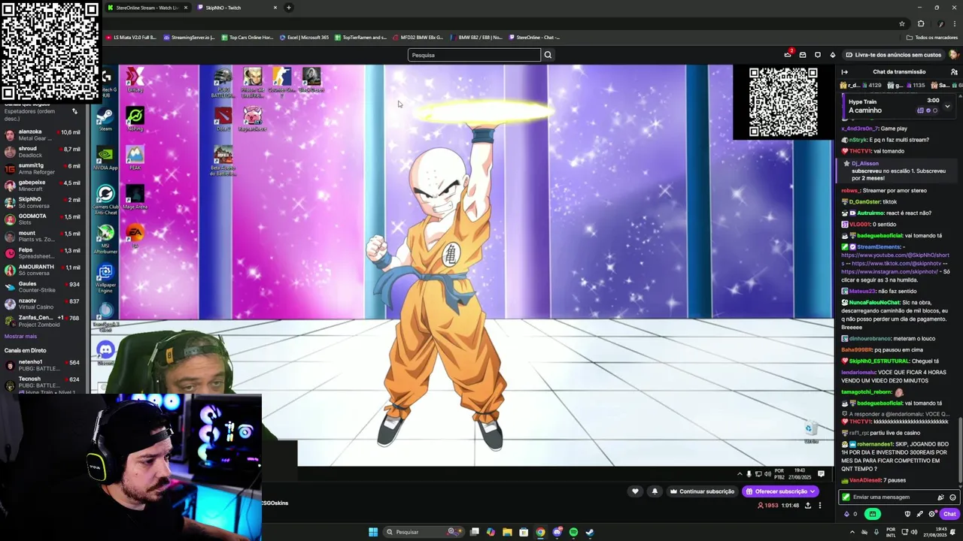Open the Windows Start button
963x541 pixels.
click(373, 532)
